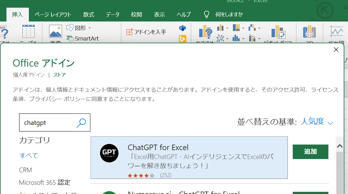Insert a SmartArt graphic
The width and height of the screenshot is (348, 194).
tap(83, 38)
